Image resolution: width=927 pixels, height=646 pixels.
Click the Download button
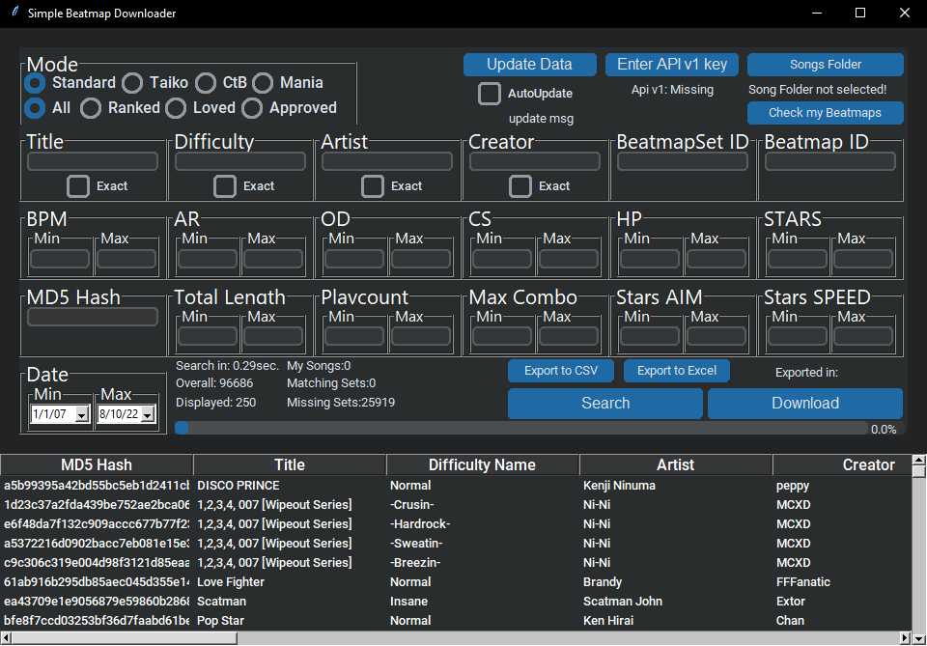[x=804, y=403]
